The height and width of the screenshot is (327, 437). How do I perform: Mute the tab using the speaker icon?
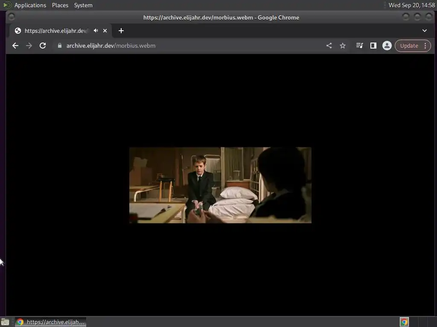(x=96, y=31)
